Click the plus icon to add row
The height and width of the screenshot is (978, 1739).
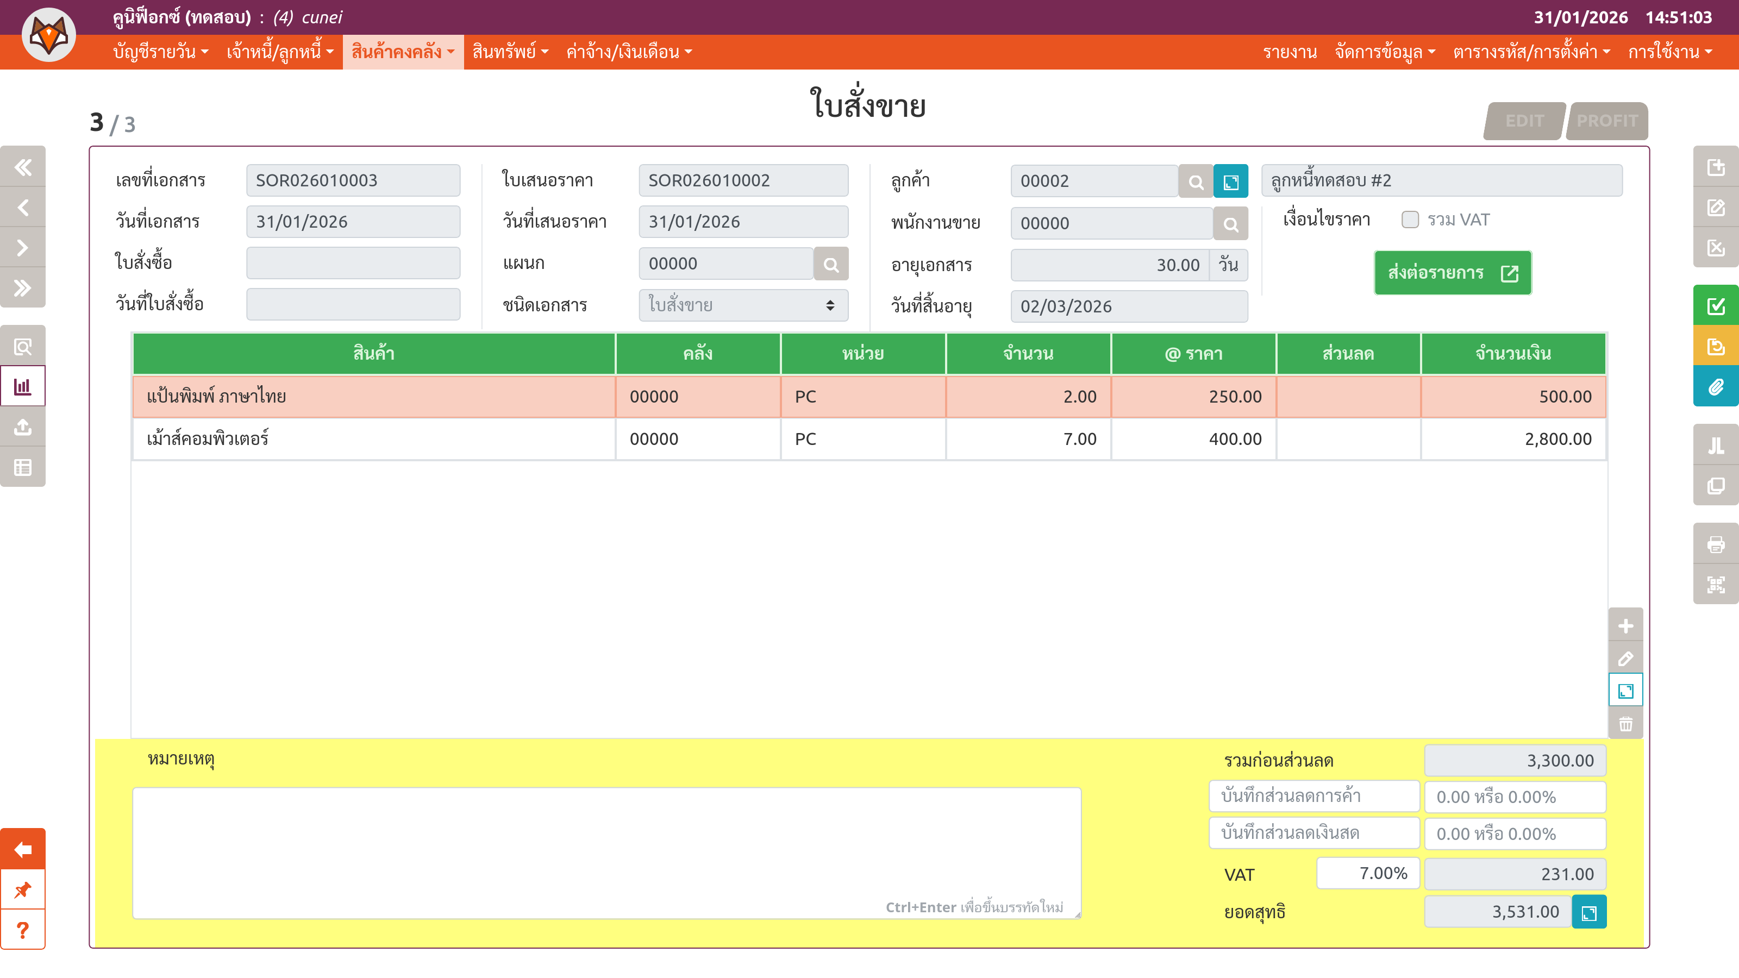point(1625,626)
